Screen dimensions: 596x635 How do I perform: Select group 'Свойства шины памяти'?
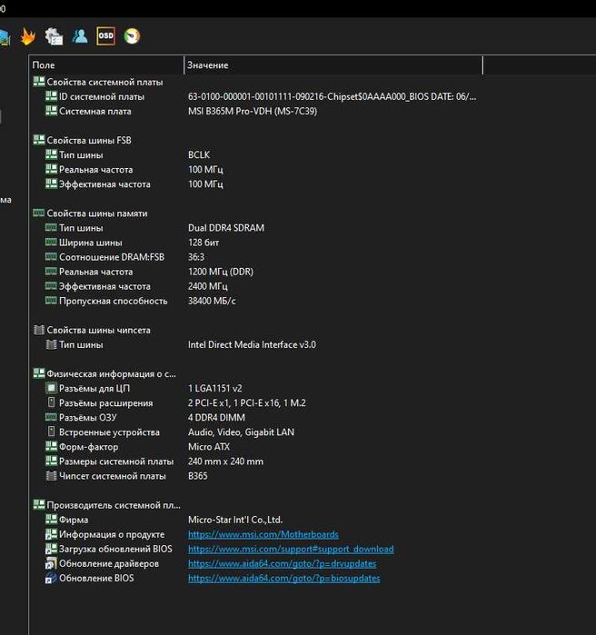[90, 213]
